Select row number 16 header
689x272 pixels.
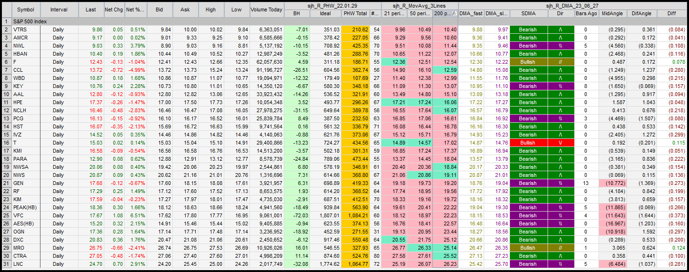tap(6, 143)
